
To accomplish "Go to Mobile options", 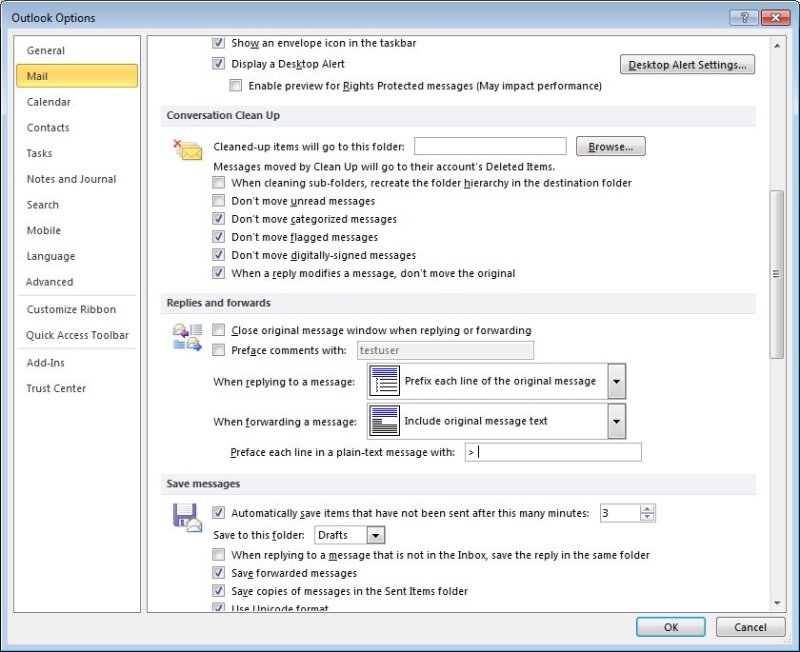I will [77, 230].
